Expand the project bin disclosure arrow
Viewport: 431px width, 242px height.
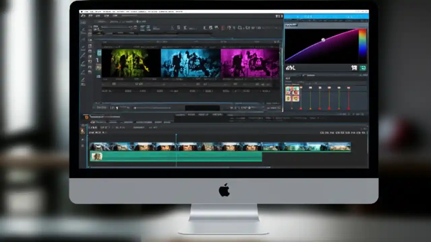click(x=87, y=118)
